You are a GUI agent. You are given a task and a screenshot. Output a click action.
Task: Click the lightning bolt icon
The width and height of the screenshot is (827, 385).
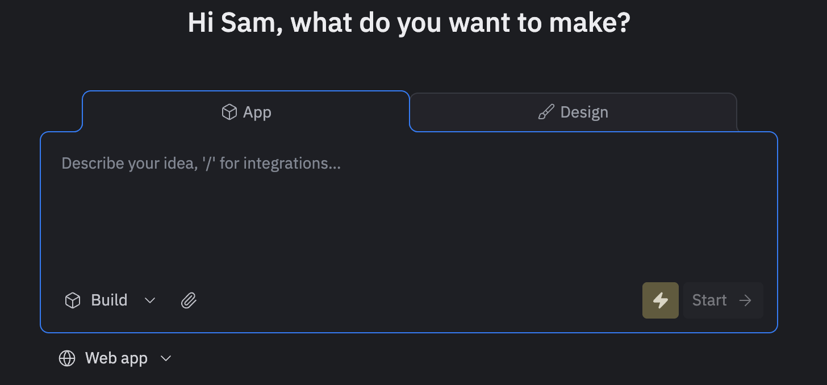pyautogui.click(x=660, y=300)
